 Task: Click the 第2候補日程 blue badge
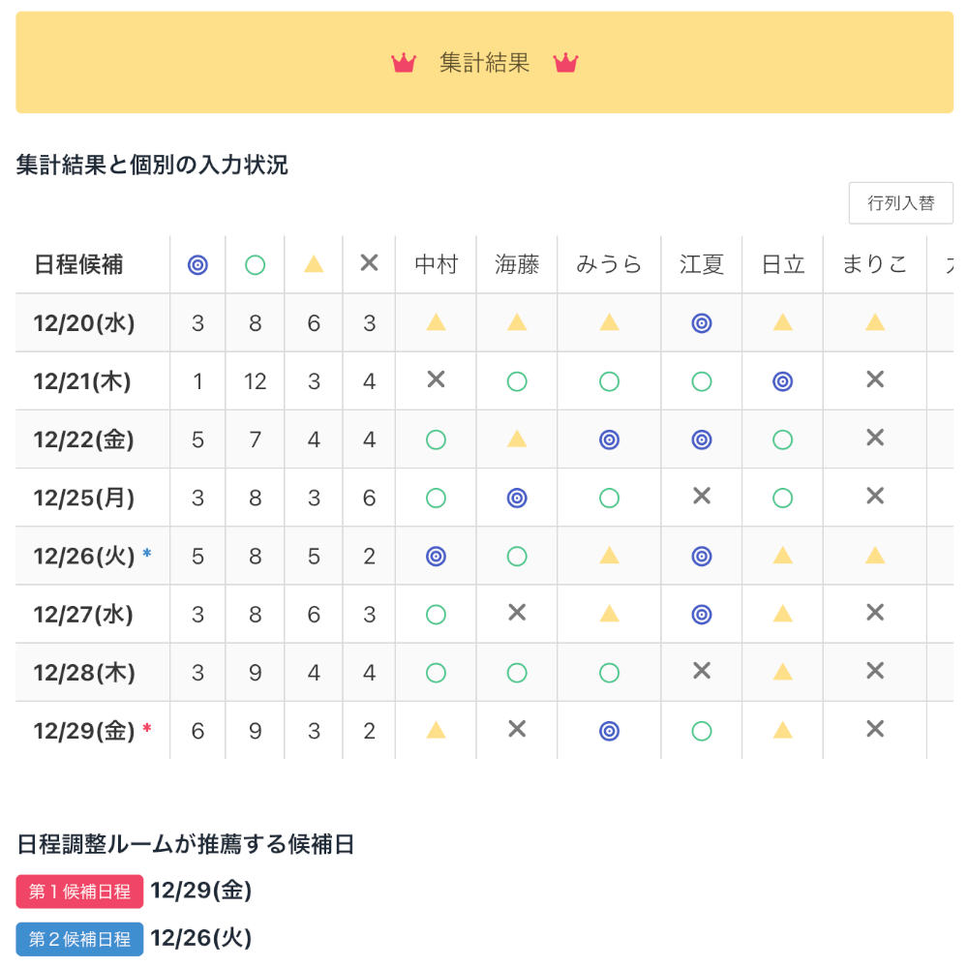point(79,939)
